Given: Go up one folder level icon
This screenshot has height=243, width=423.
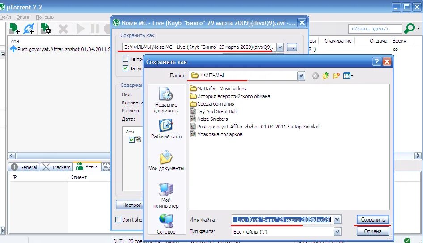Looking at the screenshot, I should [x=326, y=76].
